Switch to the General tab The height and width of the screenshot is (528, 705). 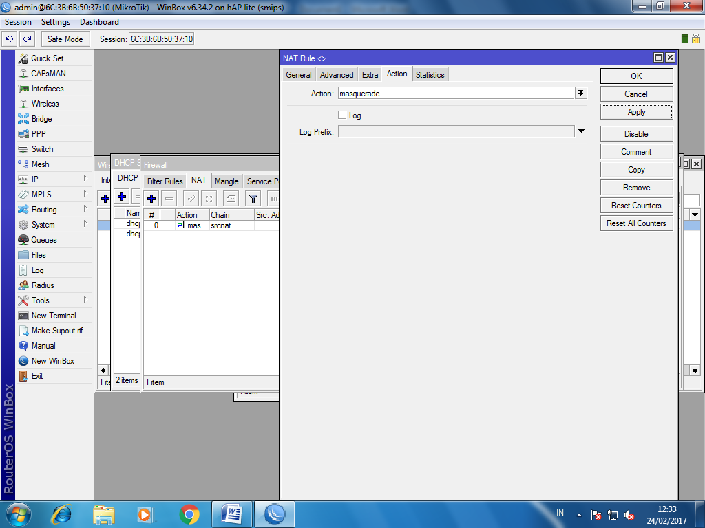point(299,75)
